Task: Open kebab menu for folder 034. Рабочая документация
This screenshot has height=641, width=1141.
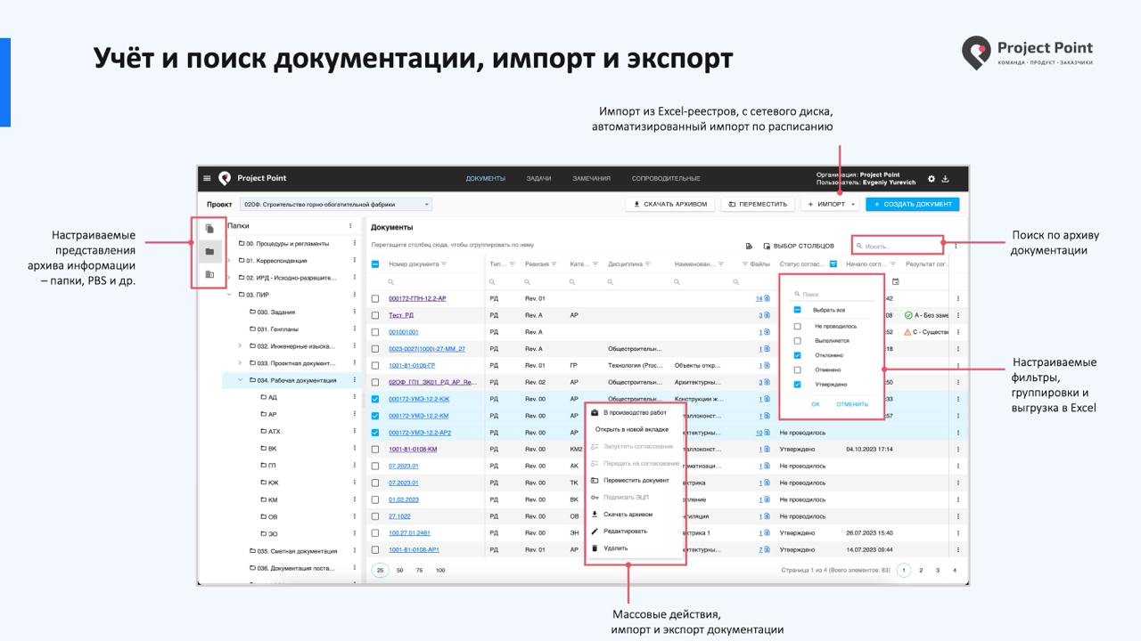Action: coord(354,380)
